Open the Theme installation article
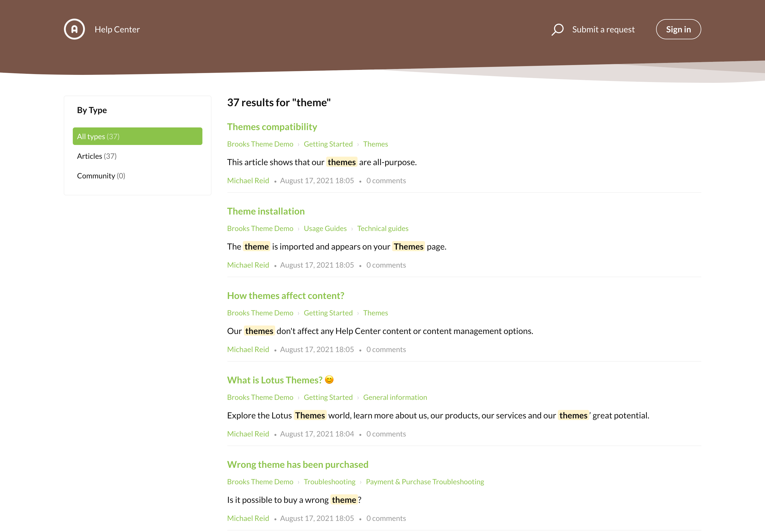The height and width of the screenshot is (531, 765). coord(266,211)
